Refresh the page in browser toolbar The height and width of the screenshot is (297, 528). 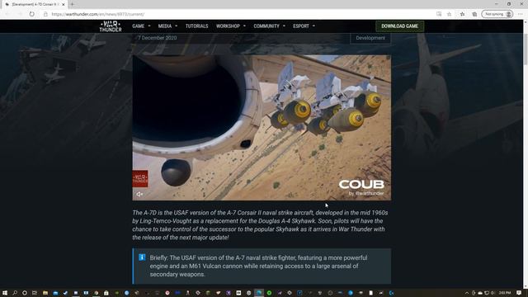31,14
